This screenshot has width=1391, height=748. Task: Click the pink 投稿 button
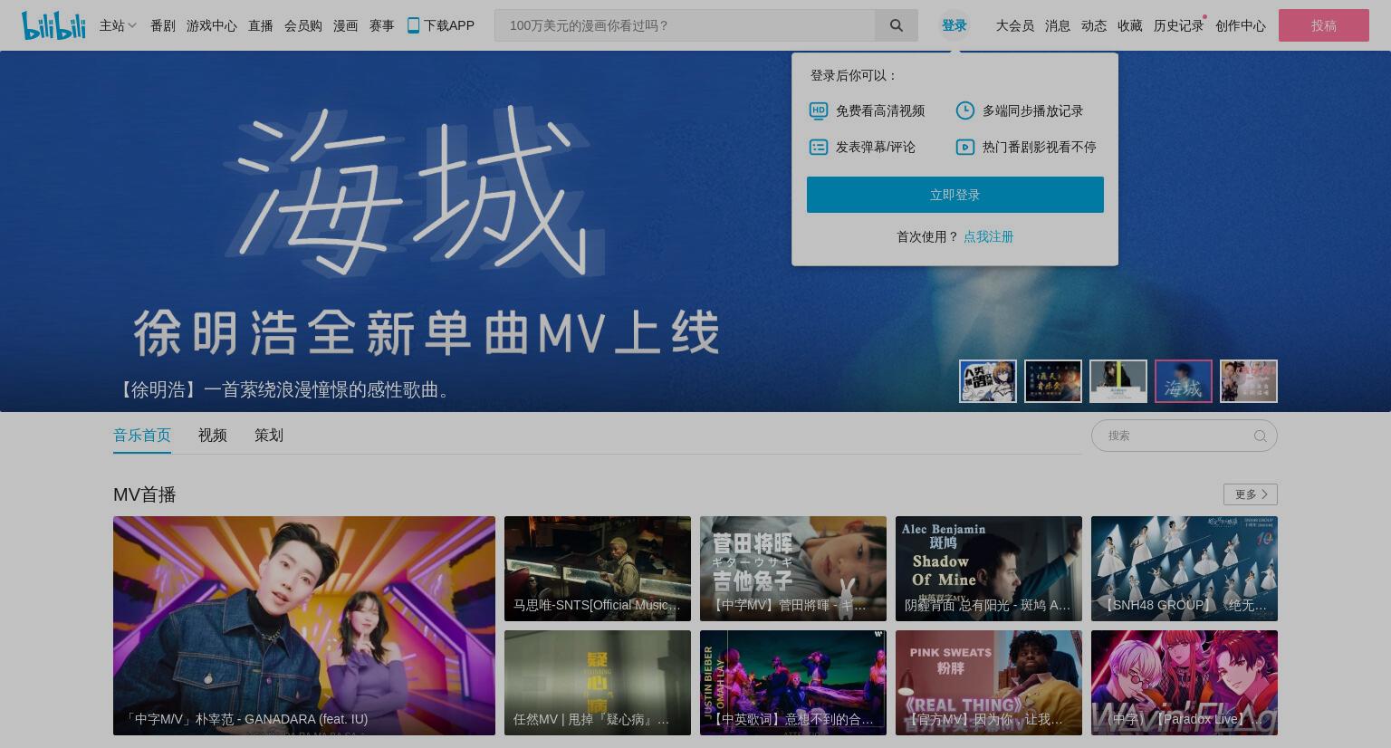click(1324, 25)
